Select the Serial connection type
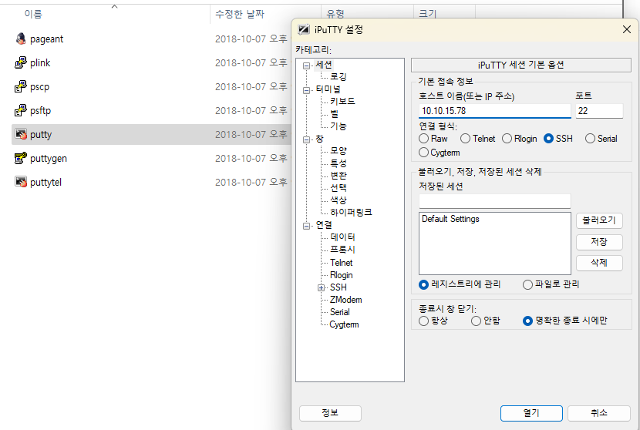Screen dimensions: 640x430 (590, 139)
